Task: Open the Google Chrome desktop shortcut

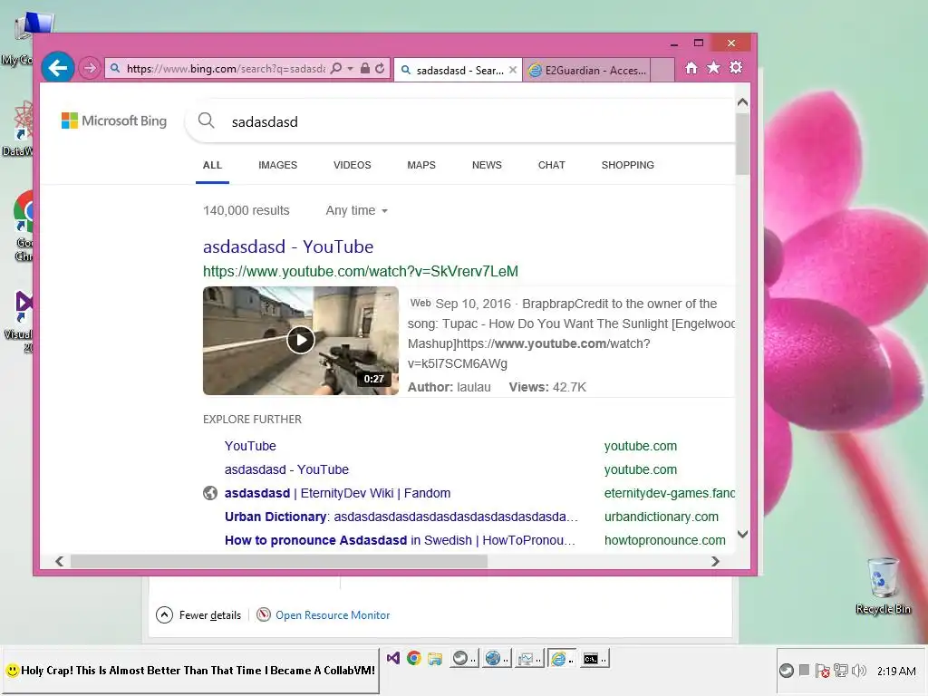Action: coord(24,227)
